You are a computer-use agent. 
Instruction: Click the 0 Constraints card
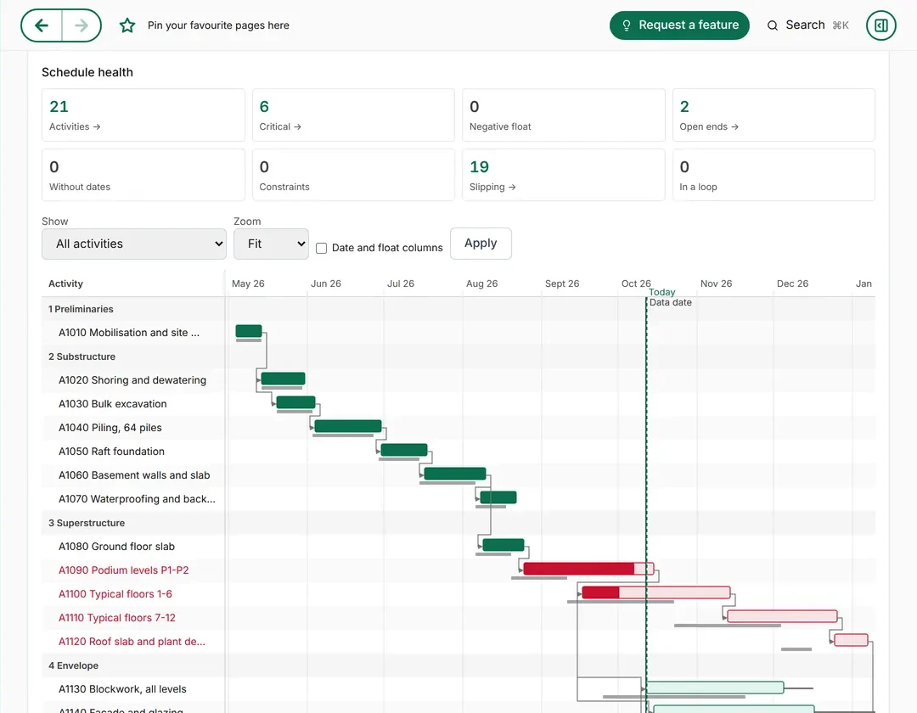pyautogui.click(x=353, y=175)
